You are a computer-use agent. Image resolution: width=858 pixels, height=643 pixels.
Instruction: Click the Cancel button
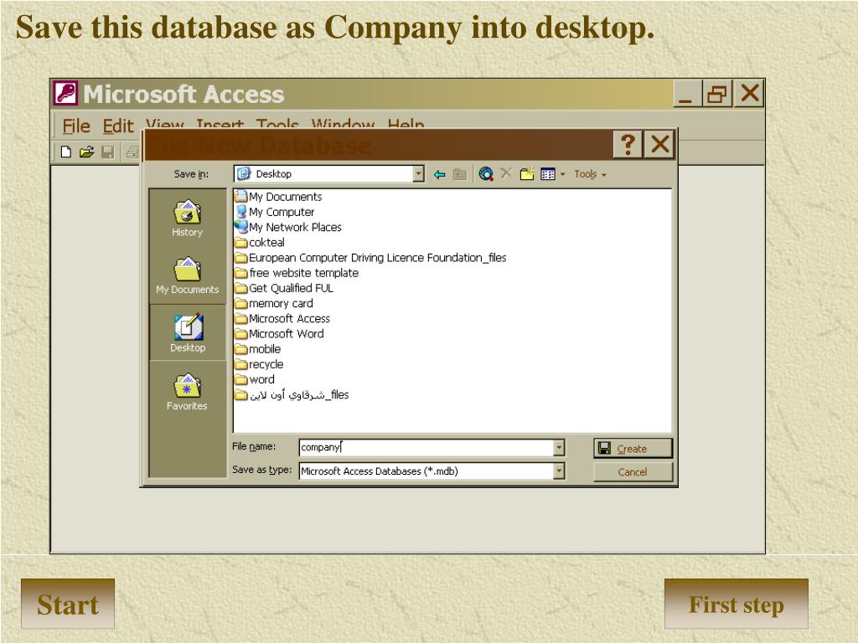tap(633, 472)
